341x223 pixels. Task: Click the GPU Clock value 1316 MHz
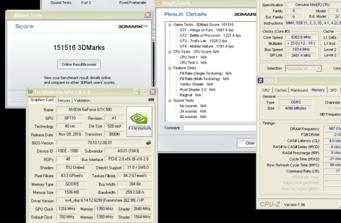(66, 209)
